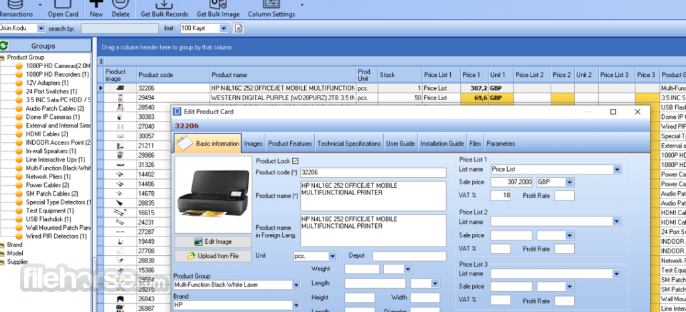Click the product thumbnail in row 29494
686x312 pixels.
point(121,98)
